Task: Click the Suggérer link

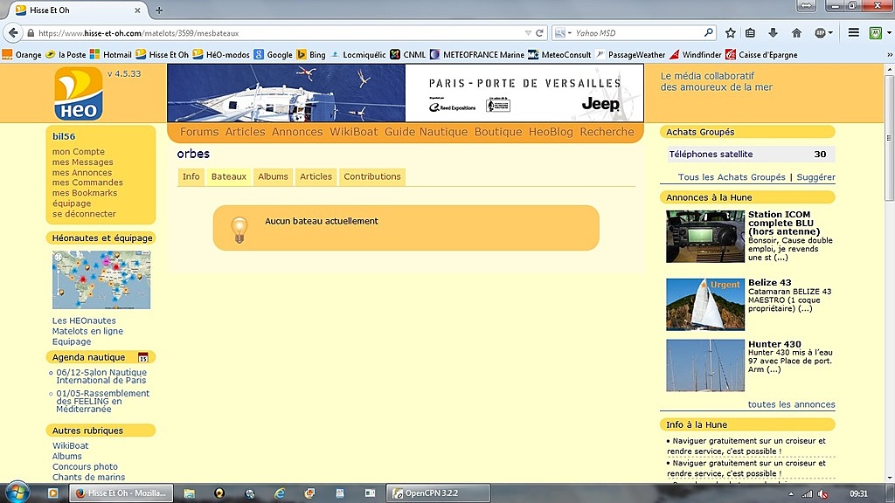Action: [x=815, y=177]
